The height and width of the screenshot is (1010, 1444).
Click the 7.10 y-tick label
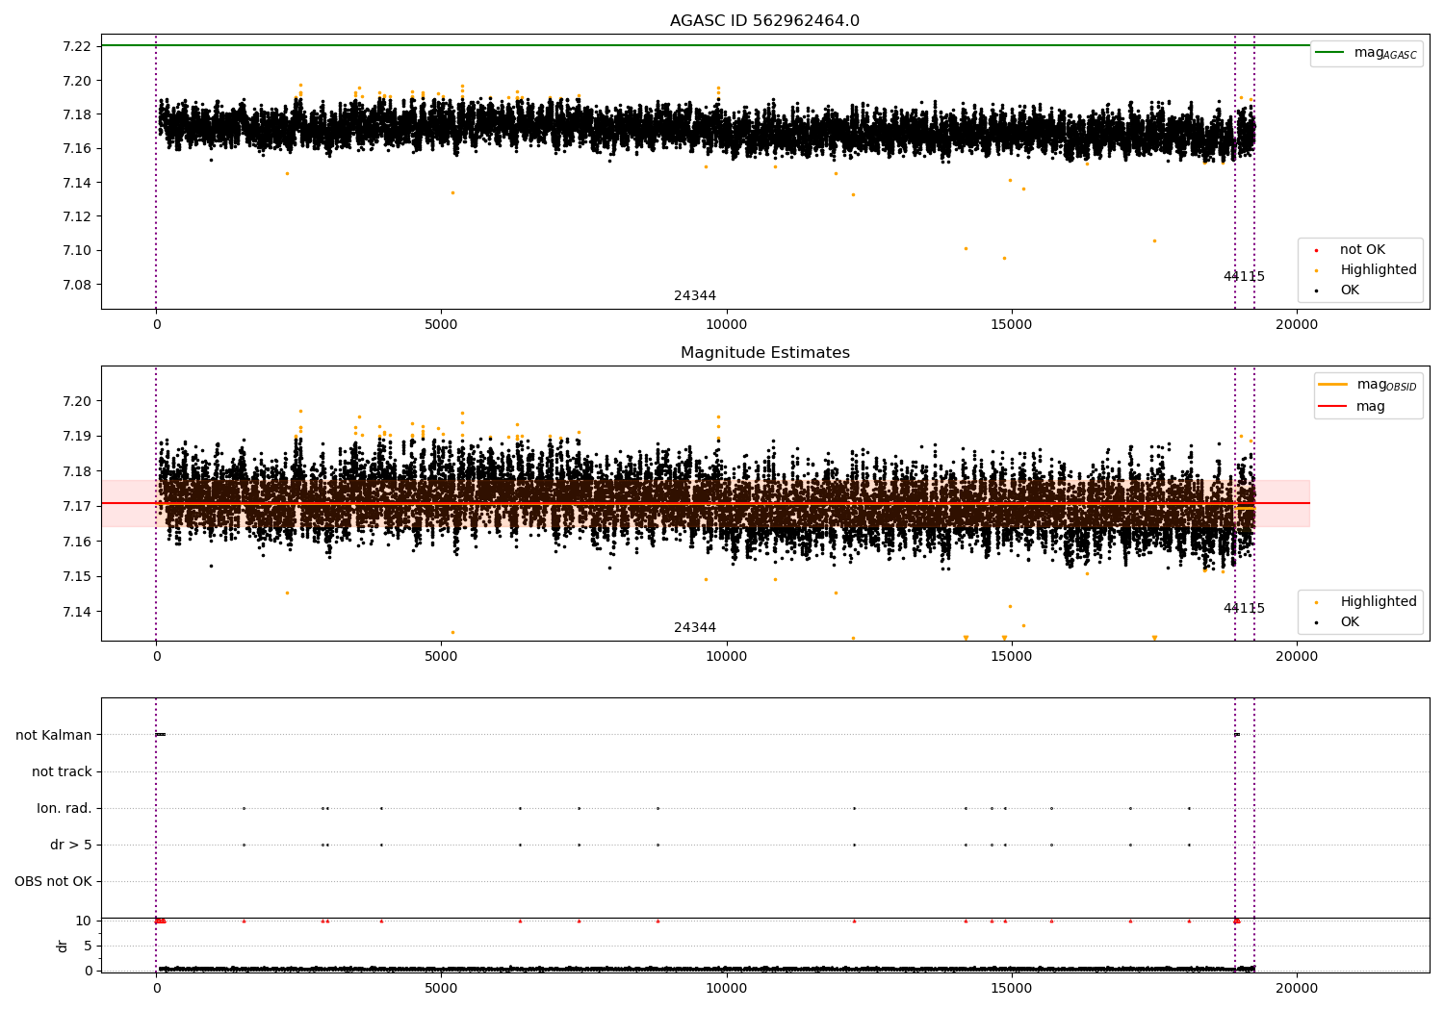[x=76, y=251]
